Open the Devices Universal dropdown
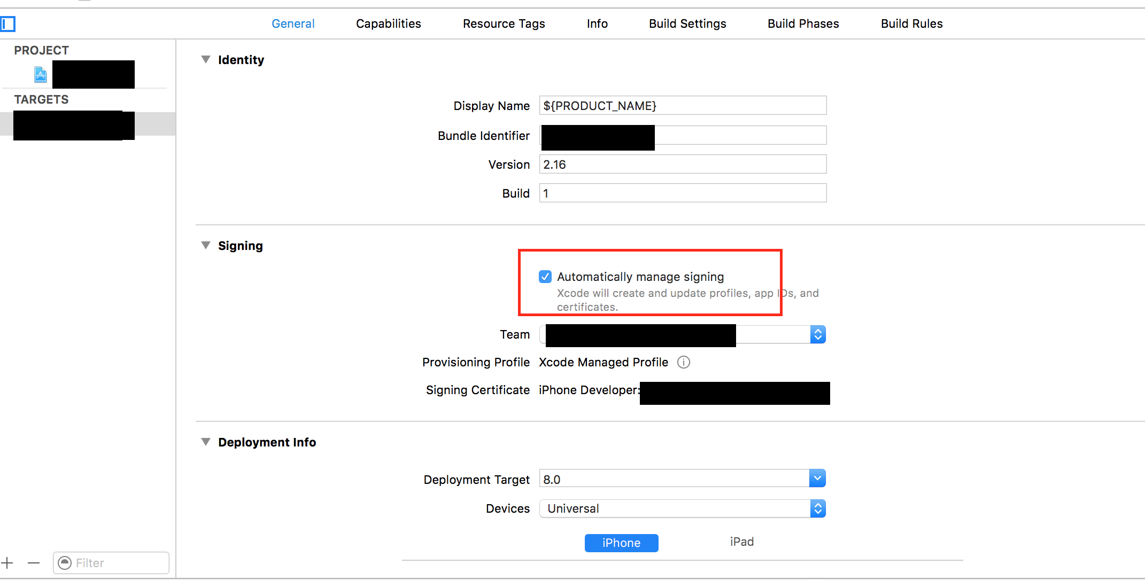This screenshot has height=580, width=1145. [817, 509]
